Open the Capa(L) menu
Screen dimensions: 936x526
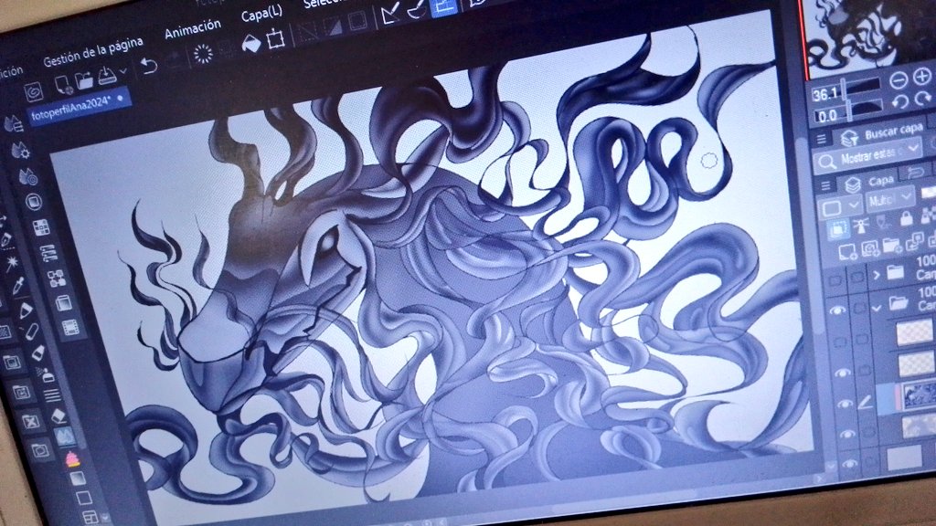[261, 14]
